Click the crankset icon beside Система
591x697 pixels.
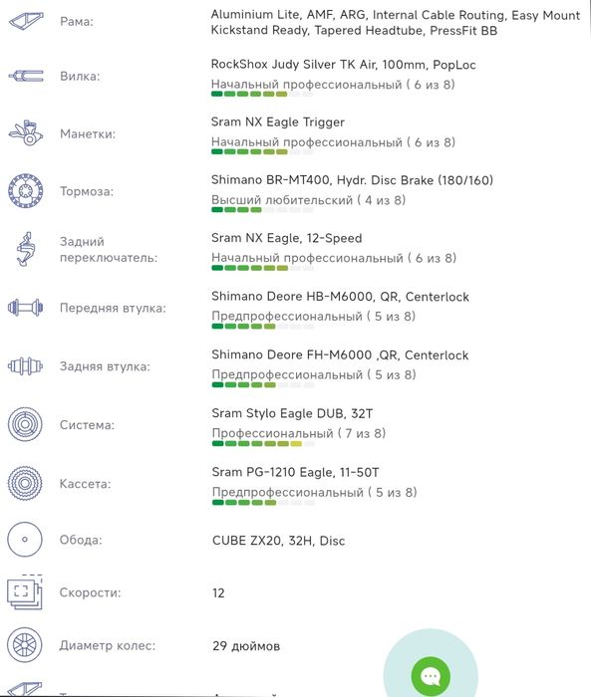(x=25, y=424)
